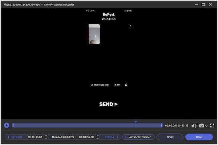
Task: Tap the My friends only option
Action: [x=100, y=85]
